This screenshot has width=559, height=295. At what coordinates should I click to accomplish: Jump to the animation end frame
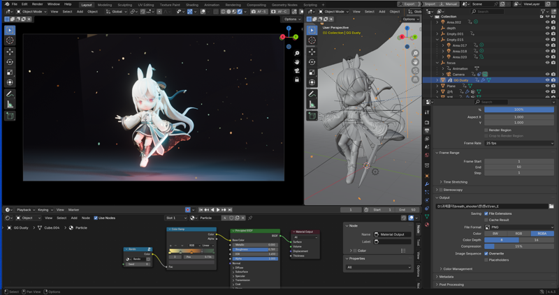(230, 210)
